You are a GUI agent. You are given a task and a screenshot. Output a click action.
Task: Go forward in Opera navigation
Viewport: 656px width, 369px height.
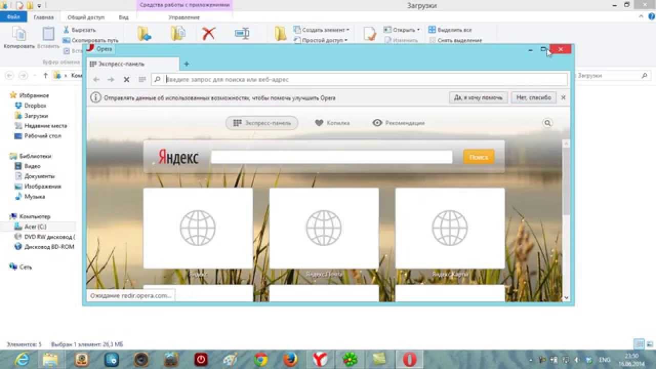click(111, 79)
